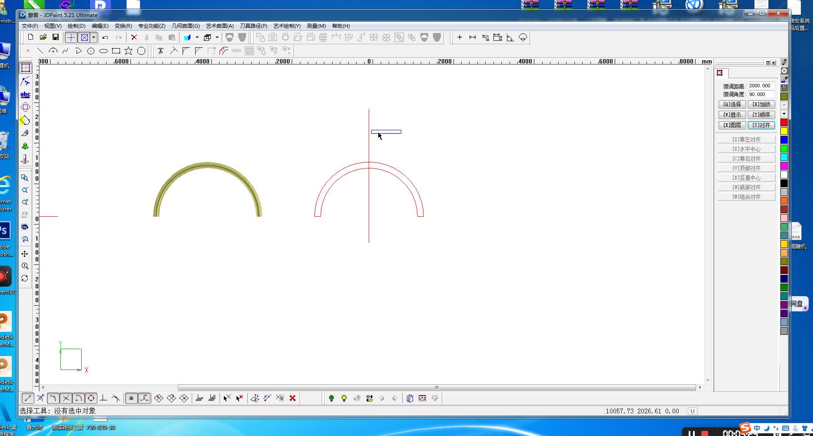Screen dimensions: 813x436
Task: Click the [Y]对齐 button
Action: pos(761,125)
